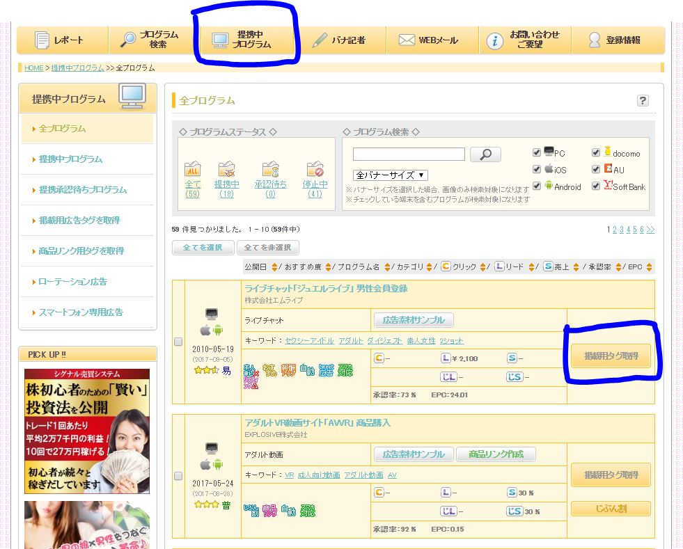This screenshot has width=683, height=549.
Task: Click the magnifier search icon button
Action: point(485,154)
